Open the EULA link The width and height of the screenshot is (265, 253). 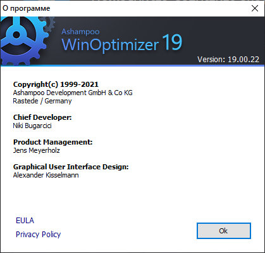pos(25,221)
